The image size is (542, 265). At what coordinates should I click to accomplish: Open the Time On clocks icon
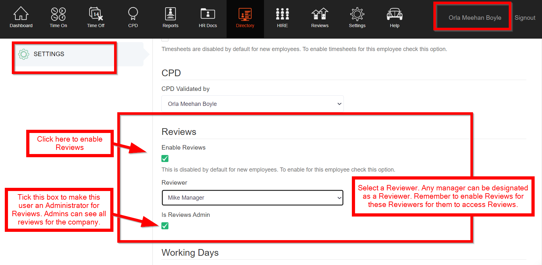coord(58,14)
